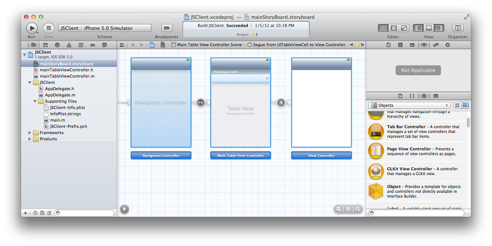Click the Main Table View Controller label
Screen dimensions: 492x246
[240, 156]
